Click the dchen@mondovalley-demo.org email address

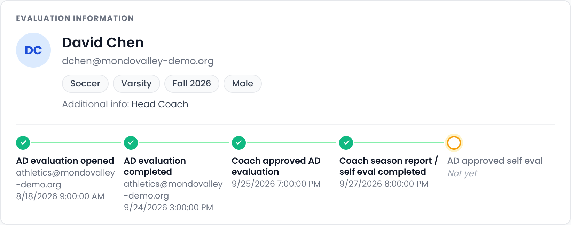138,61
